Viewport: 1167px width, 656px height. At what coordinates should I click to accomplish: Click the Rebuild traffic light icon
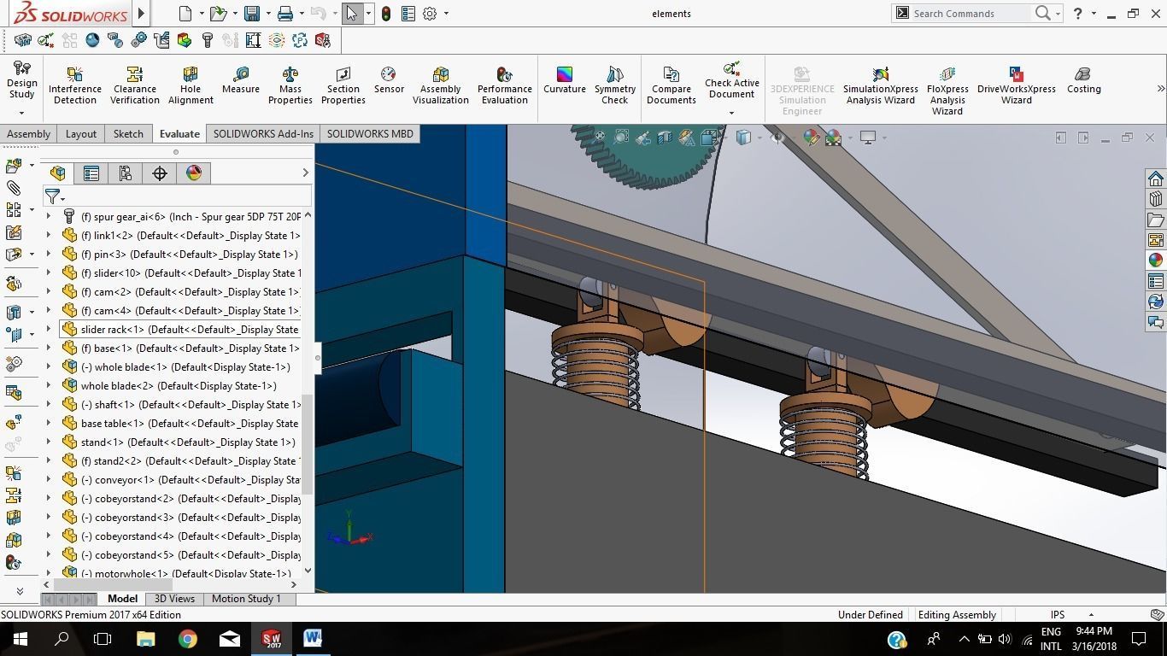tap(386, 14)
